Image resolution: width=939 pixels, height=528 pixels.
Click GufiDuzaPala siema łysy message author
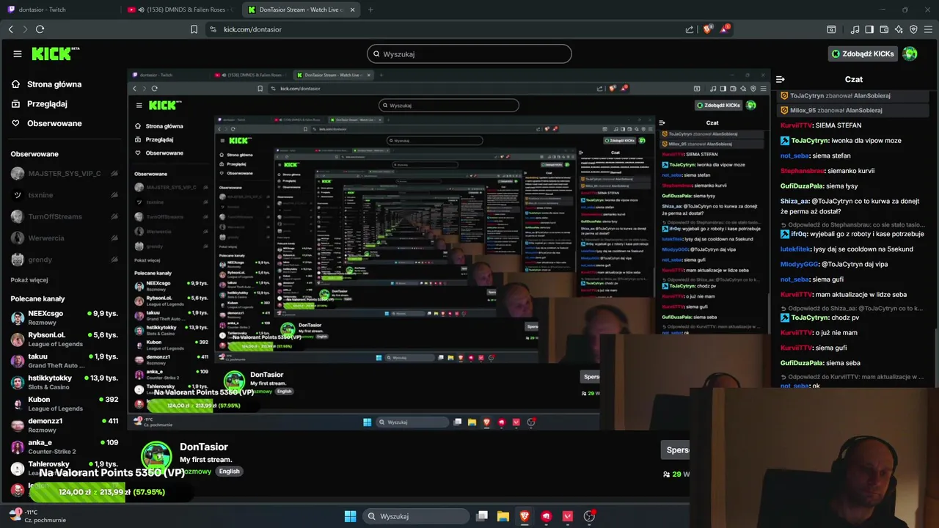click(x=801, y=186)
